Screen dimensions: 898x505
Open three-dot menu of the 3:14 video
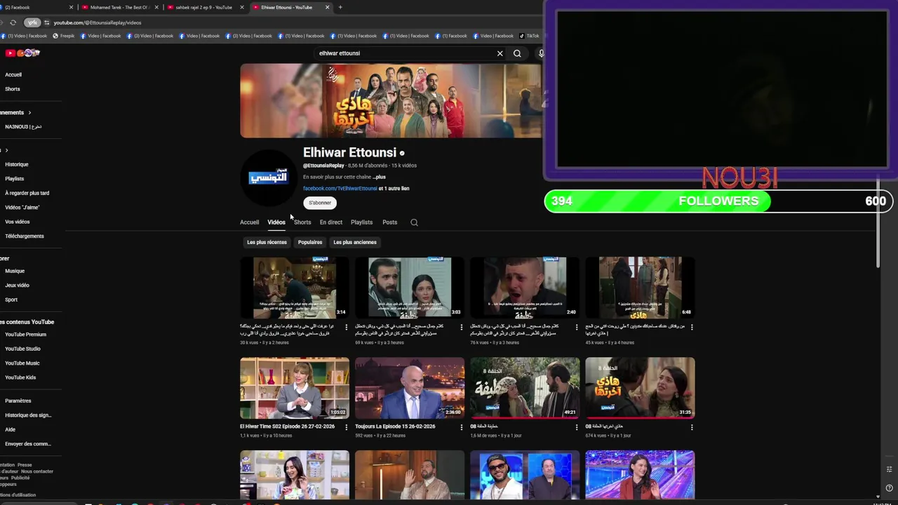pyautogui.click(x=347, y=327)
